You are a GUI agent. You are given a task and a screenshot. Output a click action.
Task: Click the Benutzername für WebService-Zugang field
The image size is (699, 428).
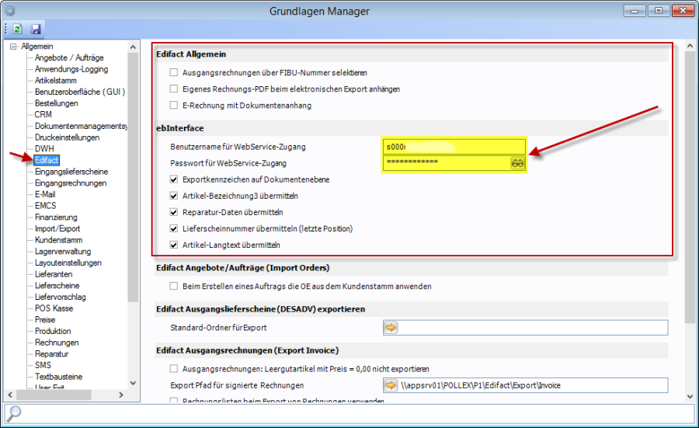tap(454, 146)
